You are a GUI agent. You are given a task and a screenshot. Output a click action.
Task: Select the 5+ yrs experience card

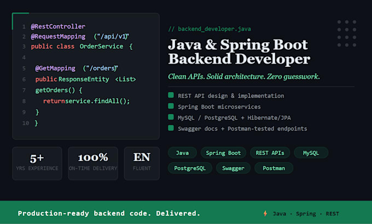coord(37,163)
